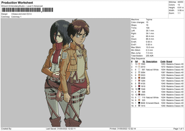The image size is (185, 131).
Task: Click the 'Last Saved: 31/05/2022 12:52:11' text
Action: click(x=61, y=129)
